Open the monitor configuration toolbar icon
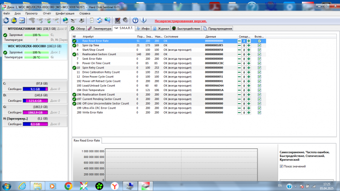The image size is (340, 191). pos(117,20)
